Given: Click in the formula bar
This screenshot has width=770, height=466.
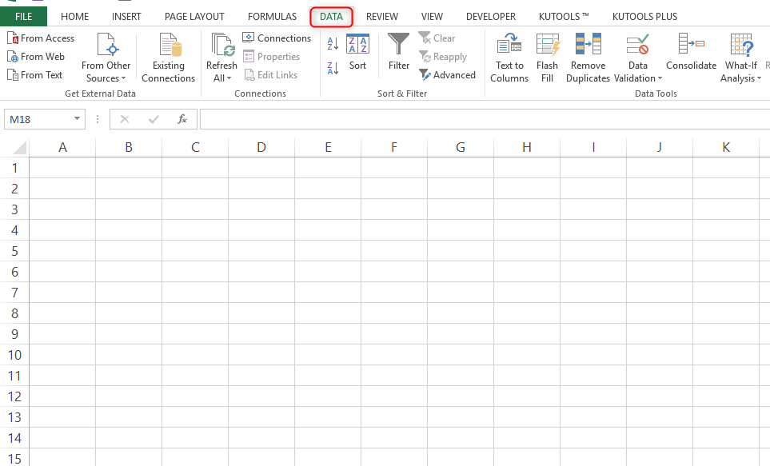Looking at the screenshot, I should [485, 119].
